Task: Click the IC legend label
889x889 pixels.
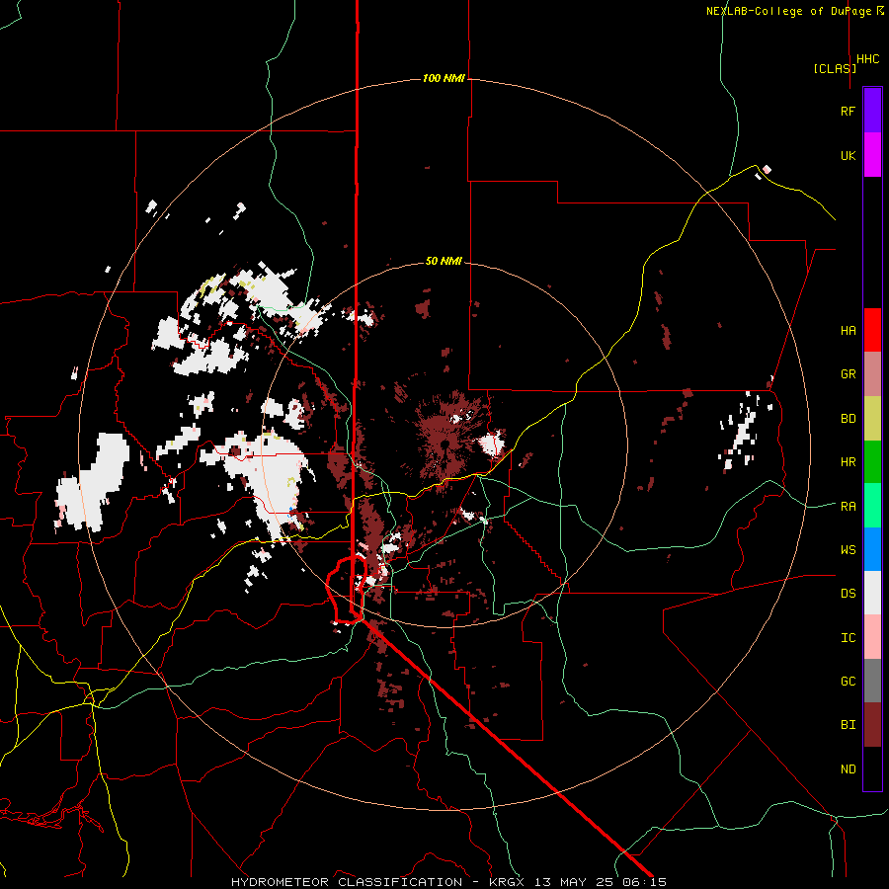Action: click(x=848, y=637)
